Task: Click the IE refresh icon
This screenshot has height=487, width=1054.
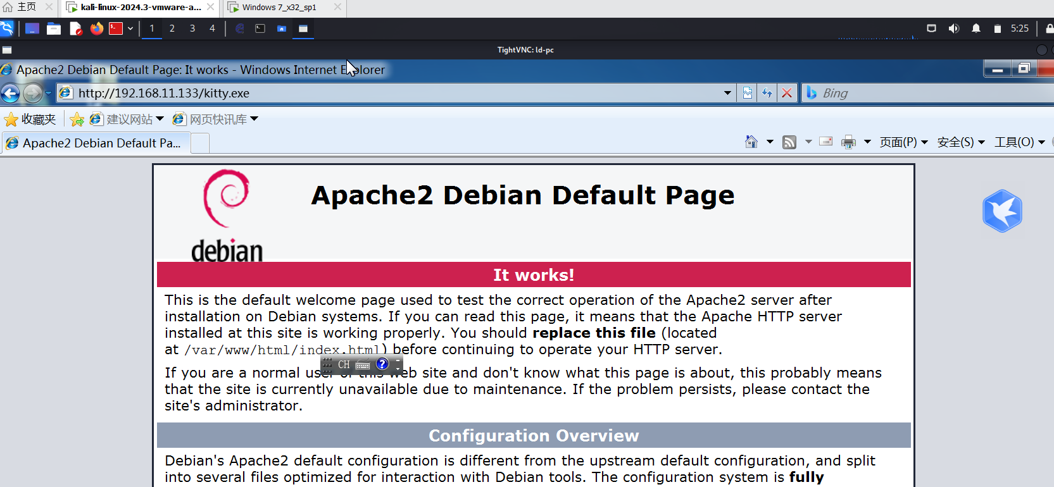Action: pos(767,93)
